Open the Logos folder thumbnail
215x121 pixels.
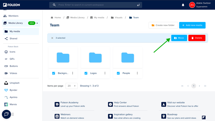pos(95,58)
